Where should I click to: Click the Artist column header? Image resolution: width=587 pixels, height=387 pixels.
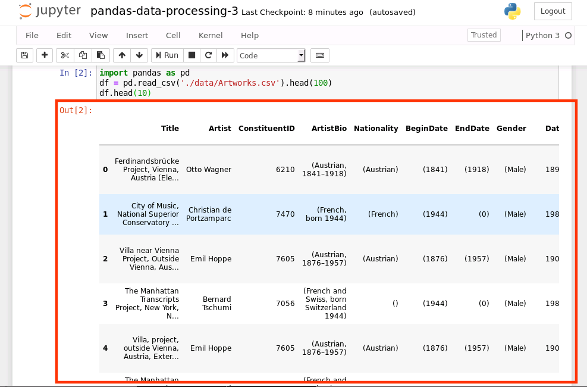click(x=219, y=129)
